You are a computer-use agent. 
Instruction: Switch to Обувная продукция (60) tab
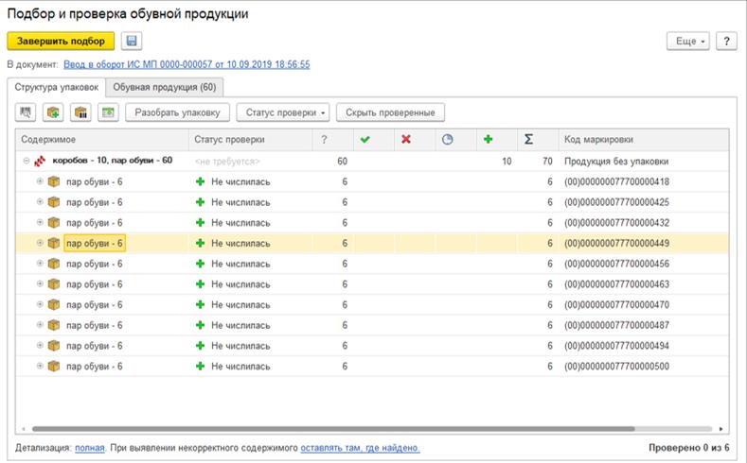click(x=165, y=87)
